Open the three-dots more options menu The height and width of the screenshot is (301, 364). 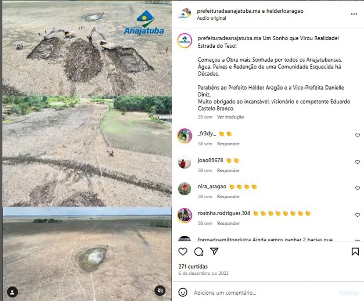point(354,14)
